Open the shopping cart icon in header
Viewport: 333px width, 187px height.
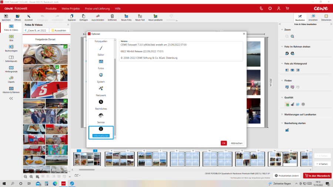click(x=287, y=8)
